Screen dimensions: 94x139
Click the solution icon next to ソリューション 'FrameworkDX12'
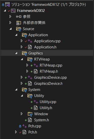[x=7, y=5]
